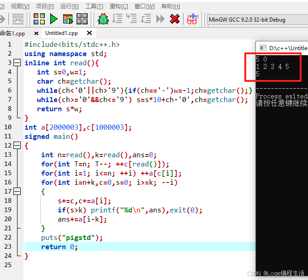Click console input line "5 0"
The width and height of the screenshot is (308, 280).
coord(261,59)
